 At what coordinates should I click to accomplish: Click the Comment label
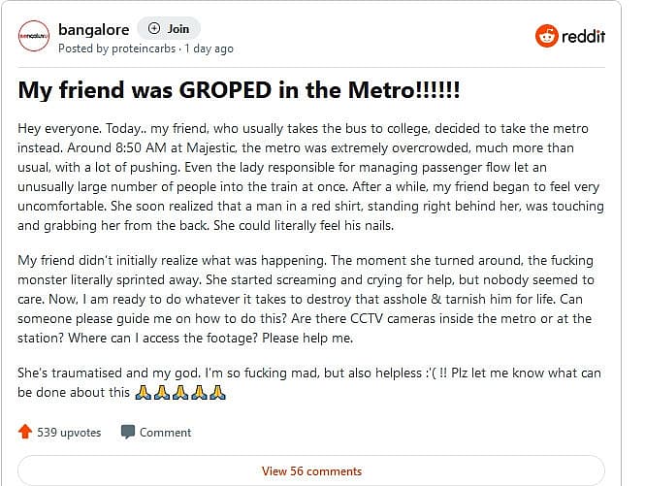165,433
